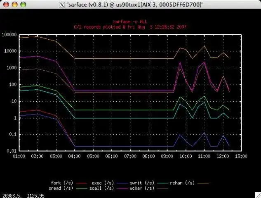Click the exec (/s) legend label
Image resolution: width=261 pixels, height=198 pixels.
[x=103, y=183]
